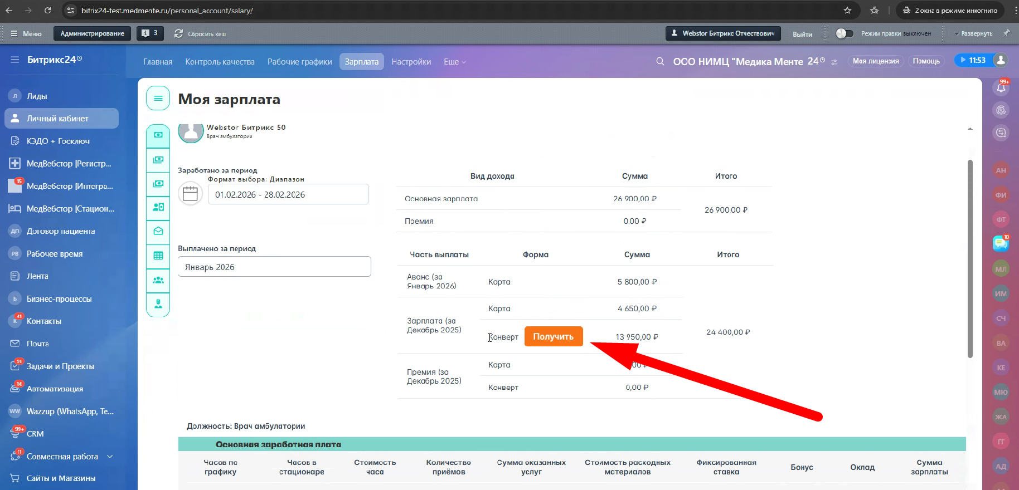The image size is (1019, 490).
Task: Expand the Еще dropdown menu
Action: [454, 62]
